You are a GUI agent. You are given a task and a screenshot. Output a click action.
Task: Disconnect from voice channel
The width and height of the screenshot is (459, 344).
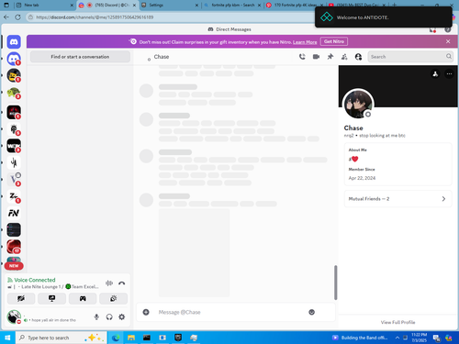[x=122, y=283]
